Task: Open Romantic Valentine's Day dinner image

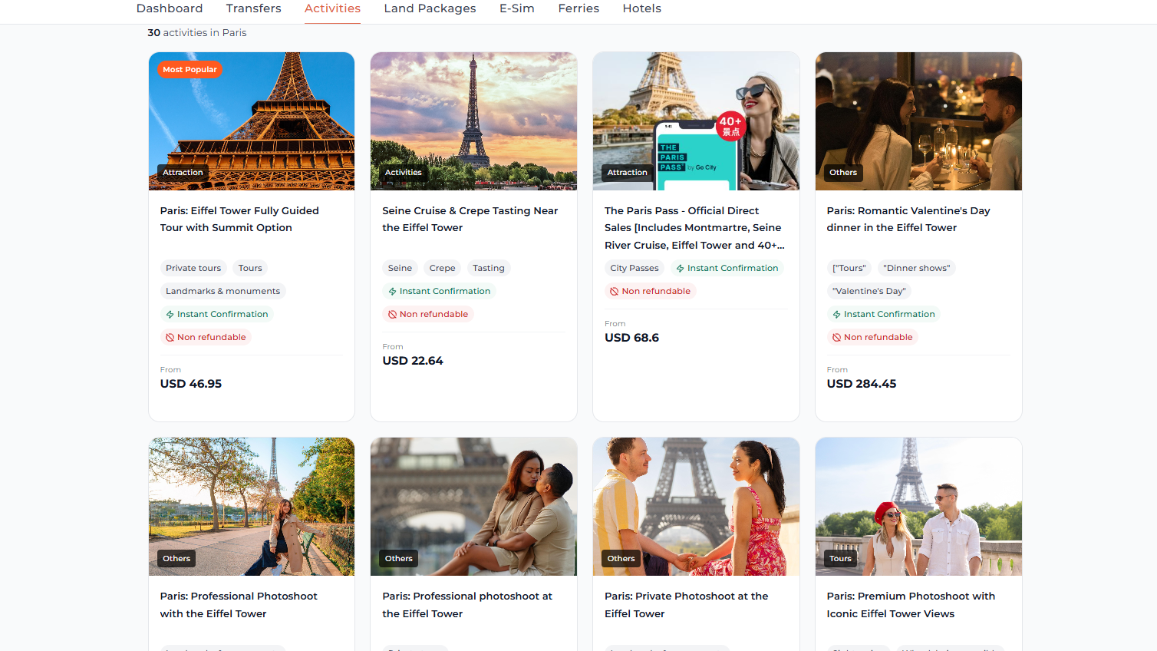Action: pos(918,121)
